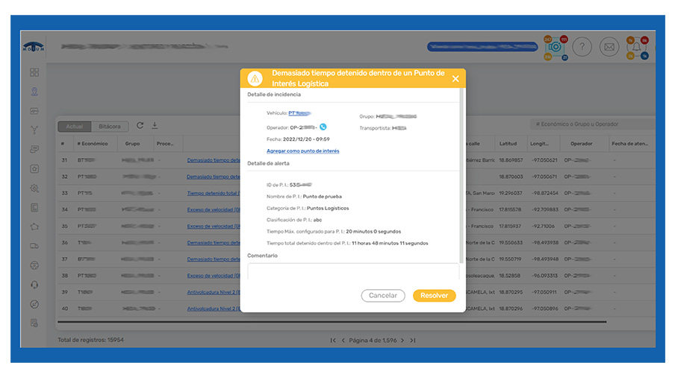This screenshot has height=377, width=675.
Task: Click the notification bell icon
Action: [637, 47]
